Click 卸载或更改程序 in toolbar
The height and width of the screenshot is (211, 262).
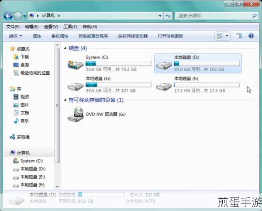pos(93,36)
